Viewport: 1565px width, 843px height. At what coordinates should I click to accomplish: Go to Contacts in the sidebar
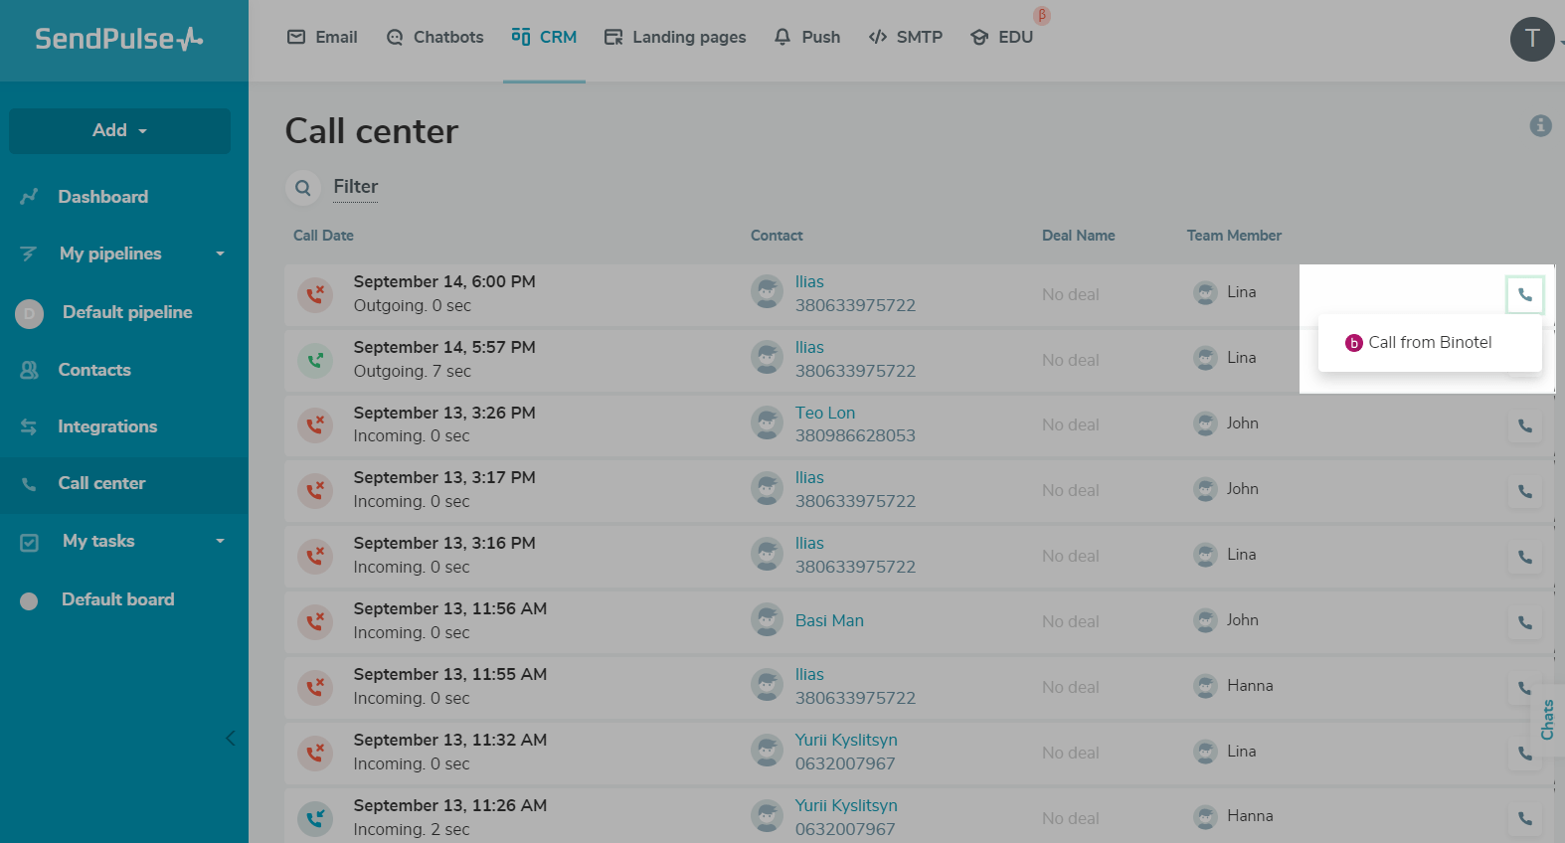point(94,370)
